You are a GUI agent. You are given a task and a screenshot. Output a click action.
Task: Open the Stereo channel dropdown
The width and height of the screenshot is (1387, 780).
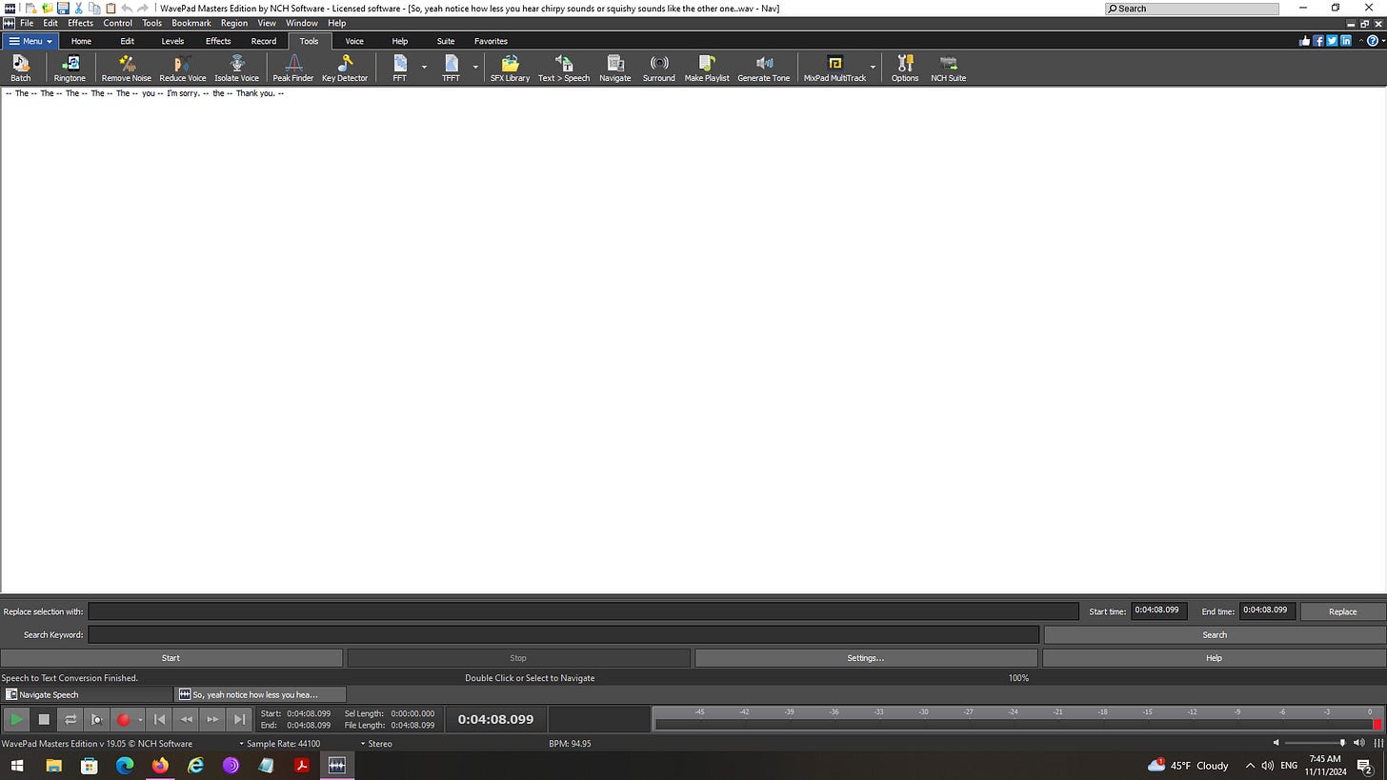coord(376,744)
